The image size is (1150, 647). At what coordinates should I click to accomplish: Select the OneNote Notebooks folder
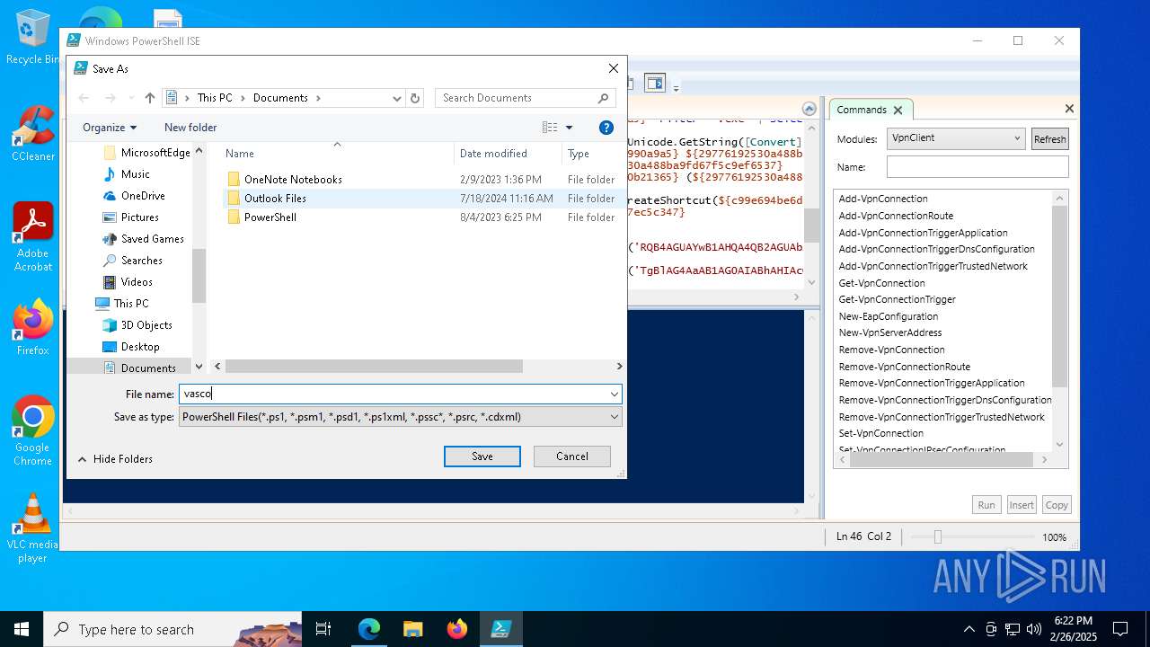coord(293,180)
